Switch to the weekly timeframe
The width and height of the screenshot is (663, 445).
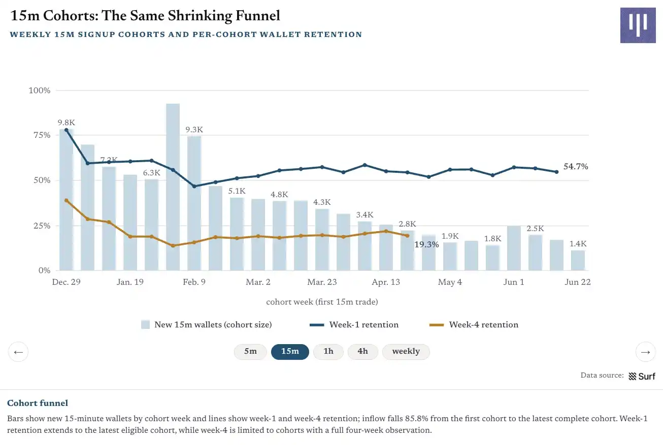pos(406,352)
